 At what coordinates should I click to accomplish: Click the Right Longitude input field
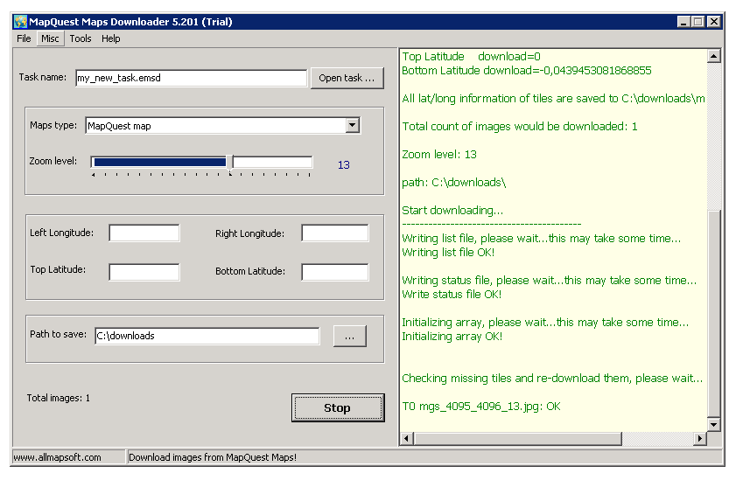pos(335,233)
